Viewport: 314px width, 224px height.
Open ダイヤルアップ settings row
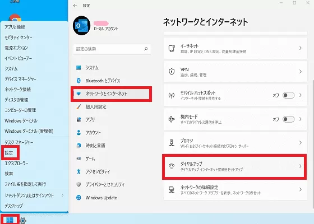click(235, 166)
